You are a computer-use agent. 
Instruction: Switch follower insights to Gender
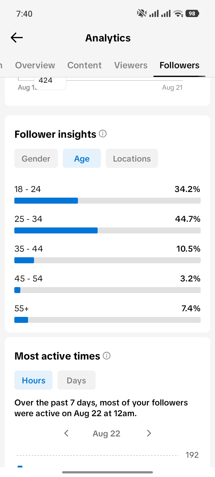tap(36, 158)
